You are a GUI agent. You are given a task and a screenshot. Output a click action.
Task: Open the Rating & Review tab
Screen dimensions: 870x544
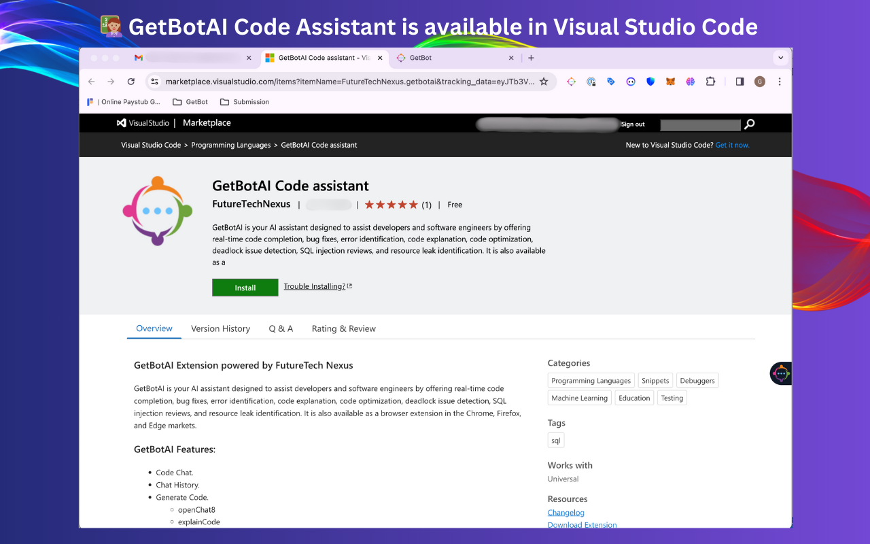344,328
